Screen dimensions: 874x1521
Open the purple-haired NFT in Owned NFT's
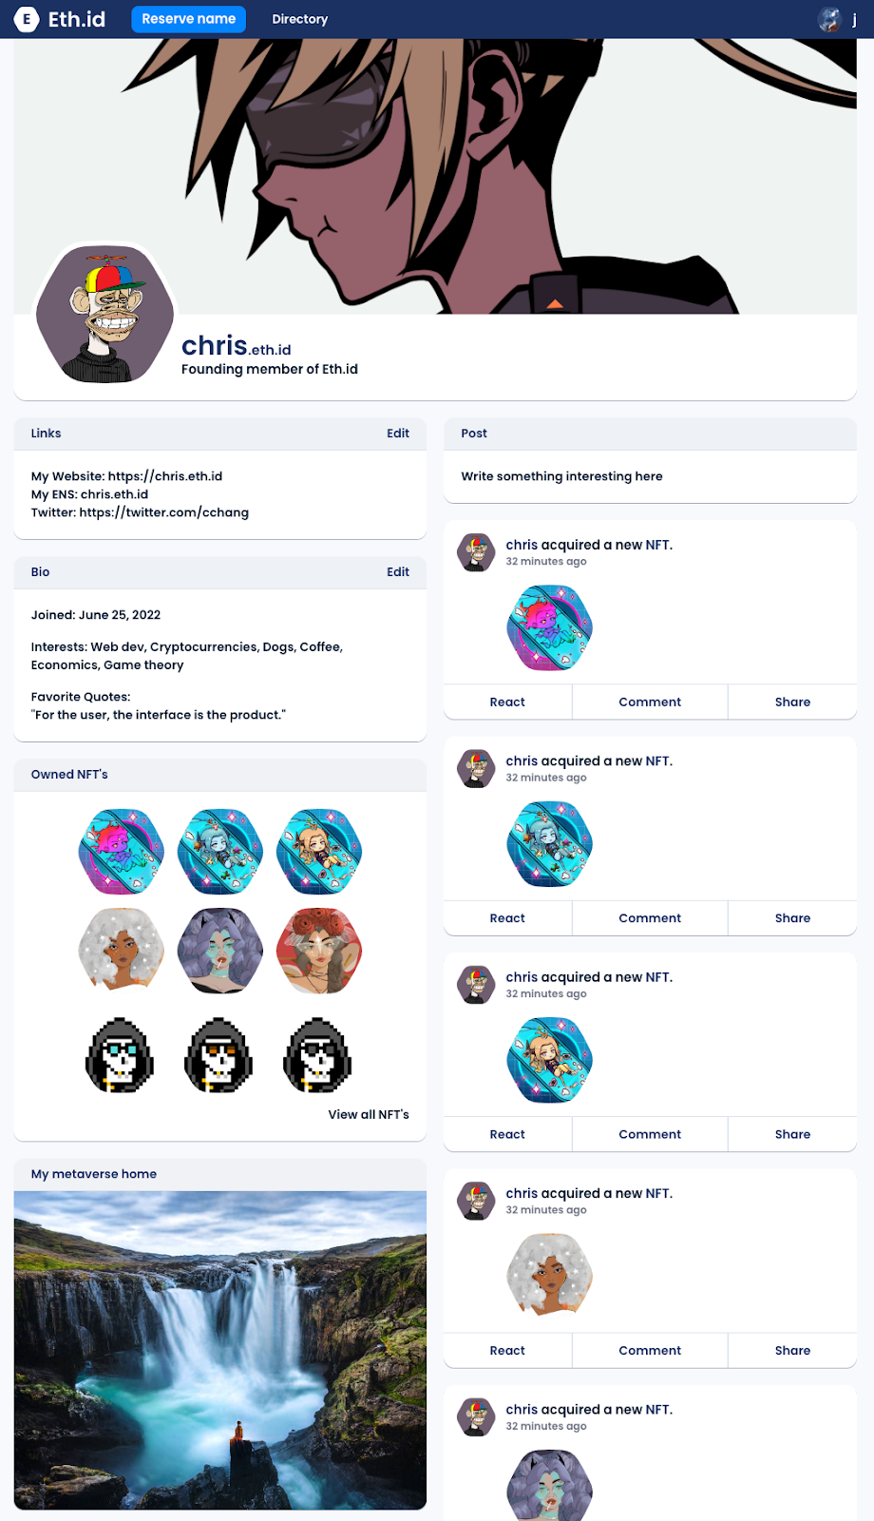click(x=220, y=951)
